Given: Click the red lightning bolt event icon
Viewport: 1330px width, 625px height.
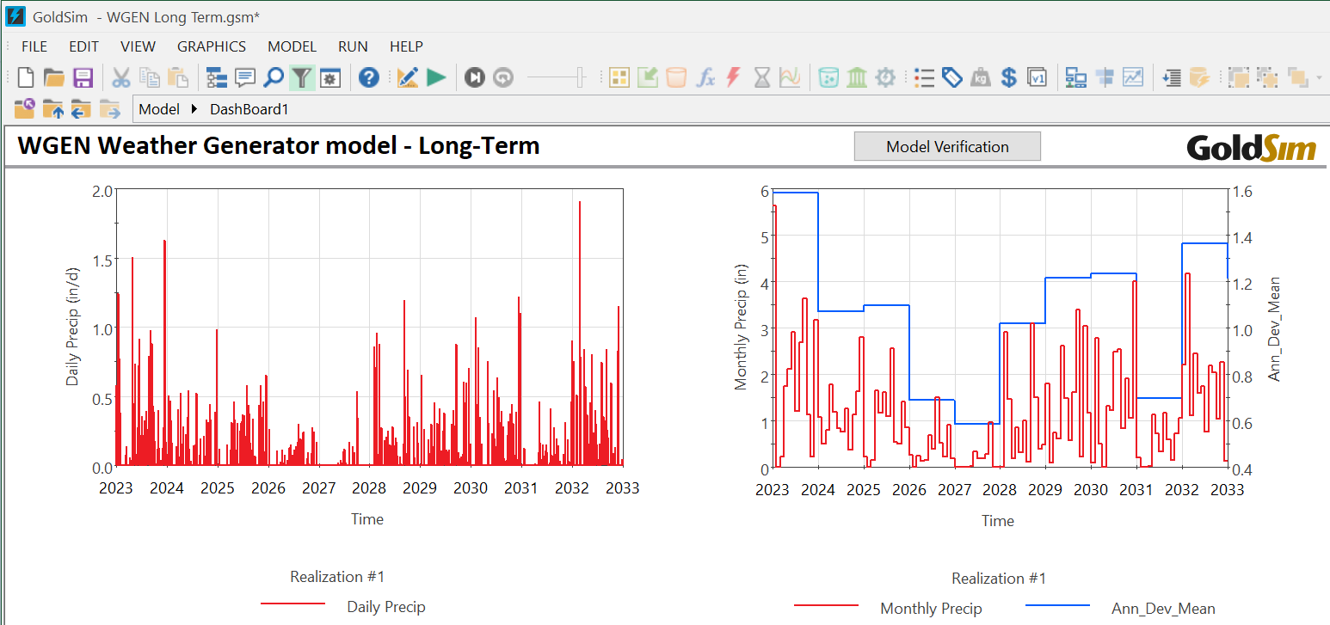Looking at the screenshot, I should click(x=733, y=77).
